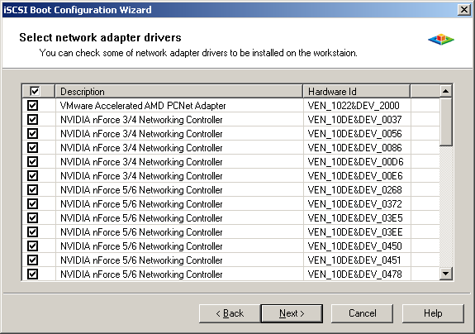Select hardware id VEN_10DE&DEV_0372
475x334 pixels.
pyautogui.click(x=354, y=204)
